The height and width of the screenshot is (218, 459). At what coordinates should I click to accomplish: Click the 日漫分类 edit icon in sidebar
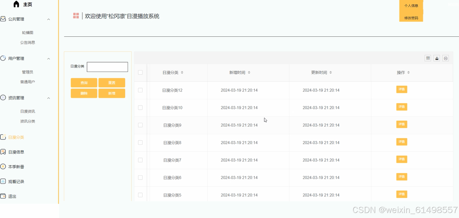(3, 137)
